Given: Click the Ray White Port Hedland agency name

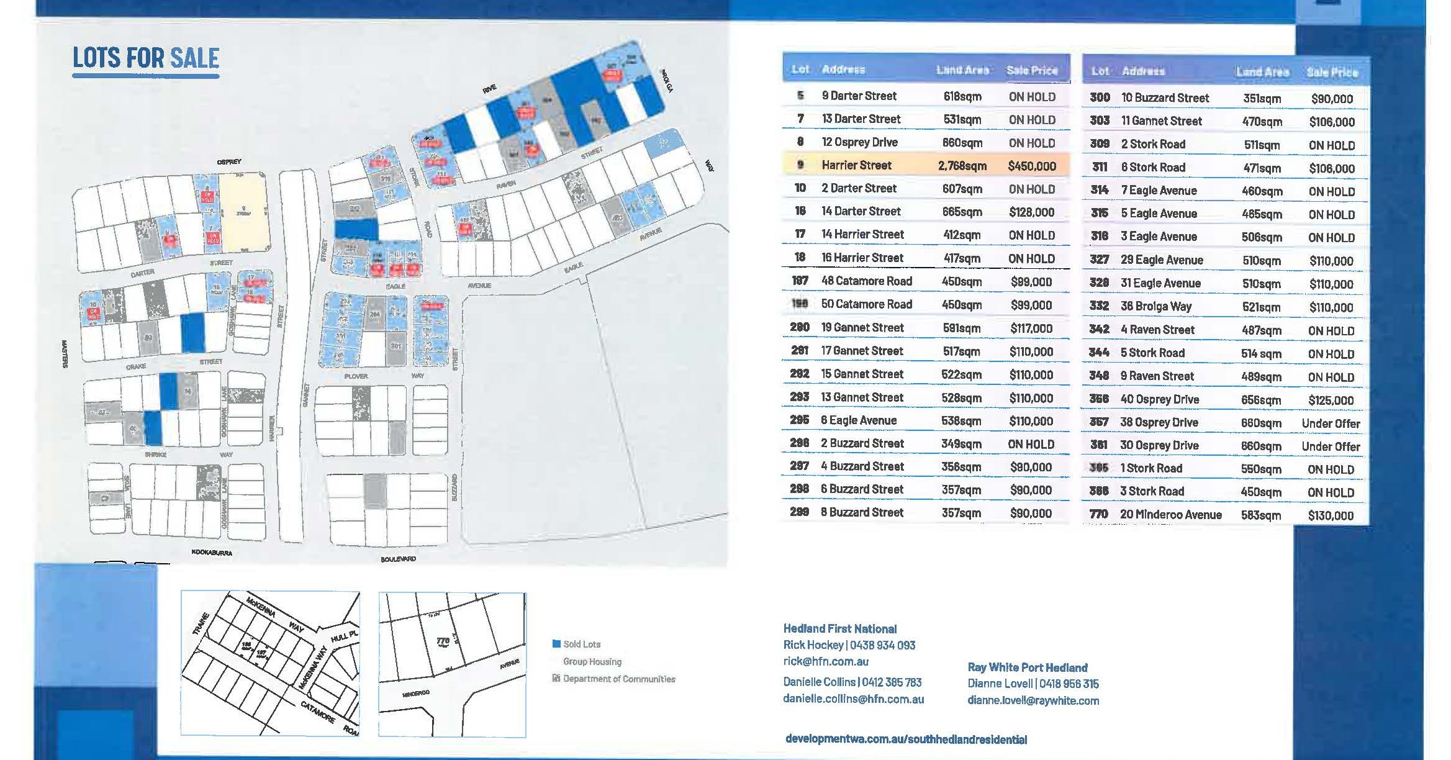Looking at the screenshot, I should click(1027, 667).
